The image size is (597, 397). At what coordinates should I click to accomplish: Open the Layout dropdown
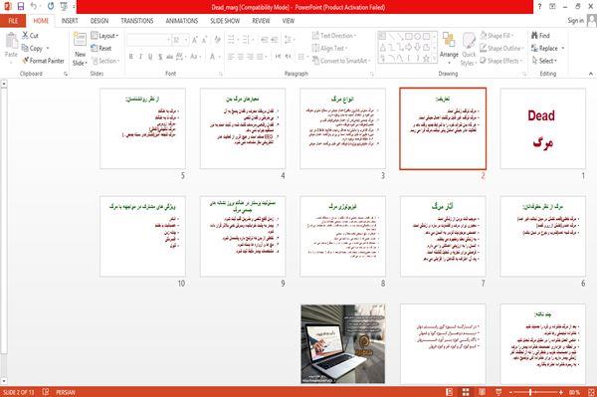click(104, 36)
